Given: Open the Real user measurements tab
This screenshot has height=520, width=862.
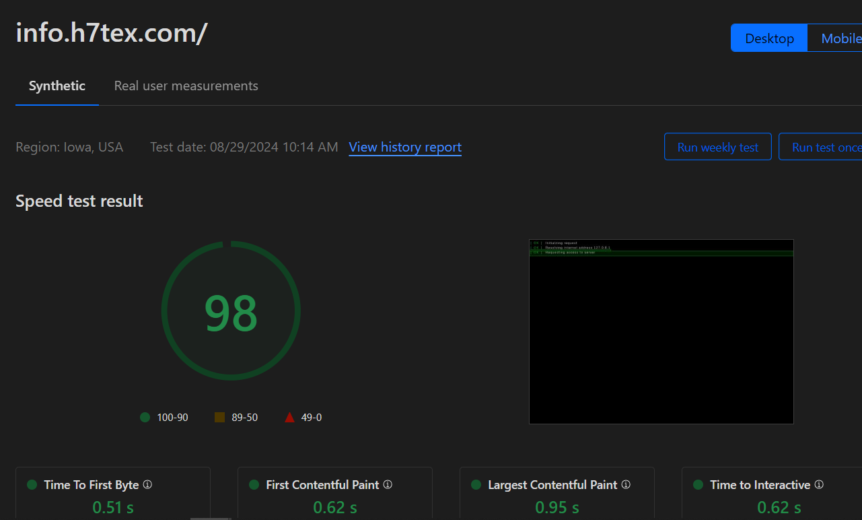Looking at the screenshot, I should (186, 86).
